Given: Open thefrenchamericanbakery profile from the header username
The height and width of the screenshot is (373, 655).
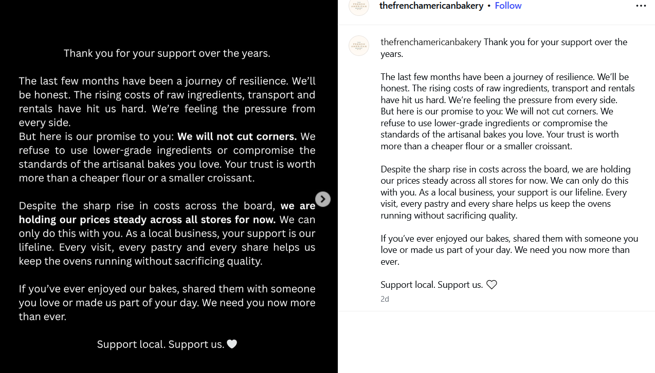Looking at the screenshot, I should pos(431,6).
